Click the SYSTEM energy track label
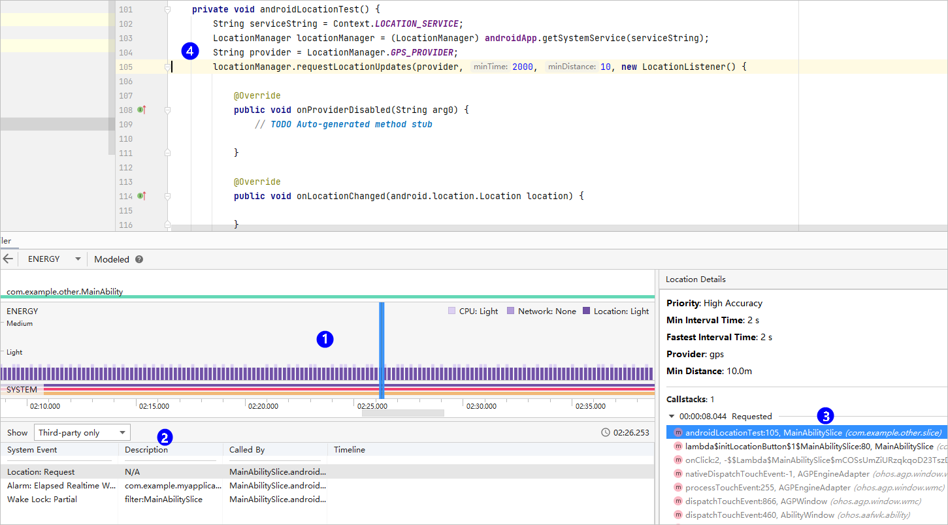948x525 pixels. (22, 390)
